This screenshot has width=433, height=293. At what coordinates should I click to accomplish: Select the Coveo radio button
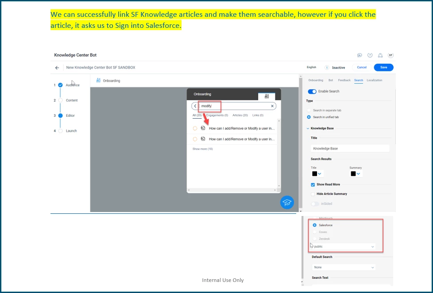314,232
